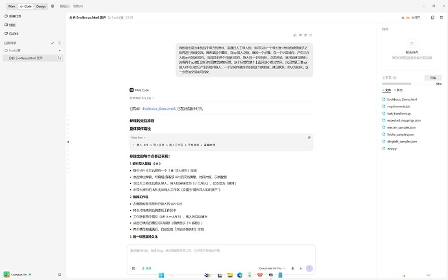
Task: Click the TRAE Code agent avatar icon
Action: coord(132,90)
